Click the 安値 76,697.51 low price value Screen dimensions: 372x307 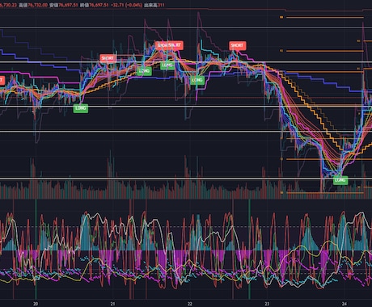coord(64,5)
